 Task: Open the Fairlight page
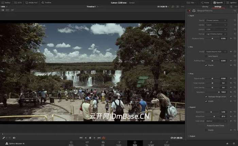pos(151,143)
